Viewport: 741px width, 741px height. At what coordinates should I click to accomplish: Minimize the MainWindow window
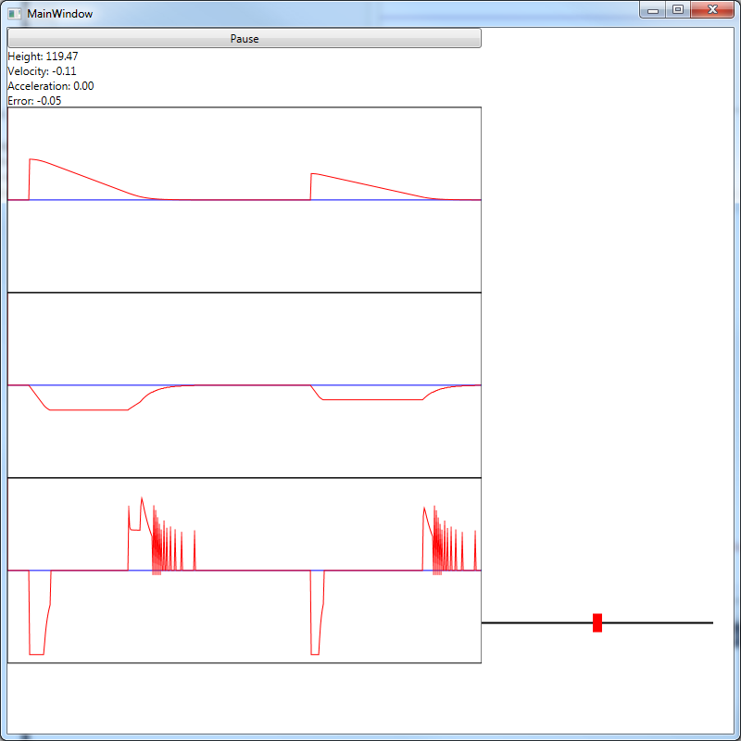click(653, 10)
